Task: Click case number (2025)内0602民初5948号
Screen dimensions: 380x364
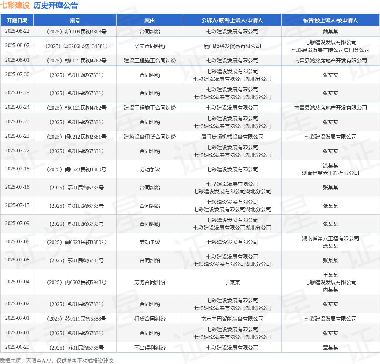Action: pos(76,282)
